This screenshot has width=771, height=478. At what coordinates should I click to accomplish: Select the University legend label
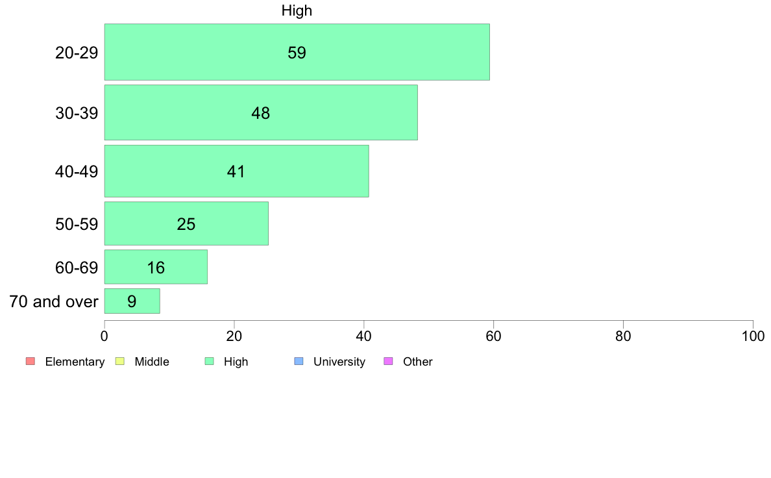pos(339,362)
